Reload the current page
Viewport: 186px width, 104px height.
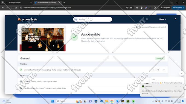[x=11, y=8]
